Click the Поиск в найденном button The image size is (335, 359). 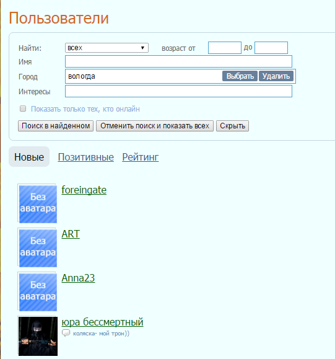(56, 126)
